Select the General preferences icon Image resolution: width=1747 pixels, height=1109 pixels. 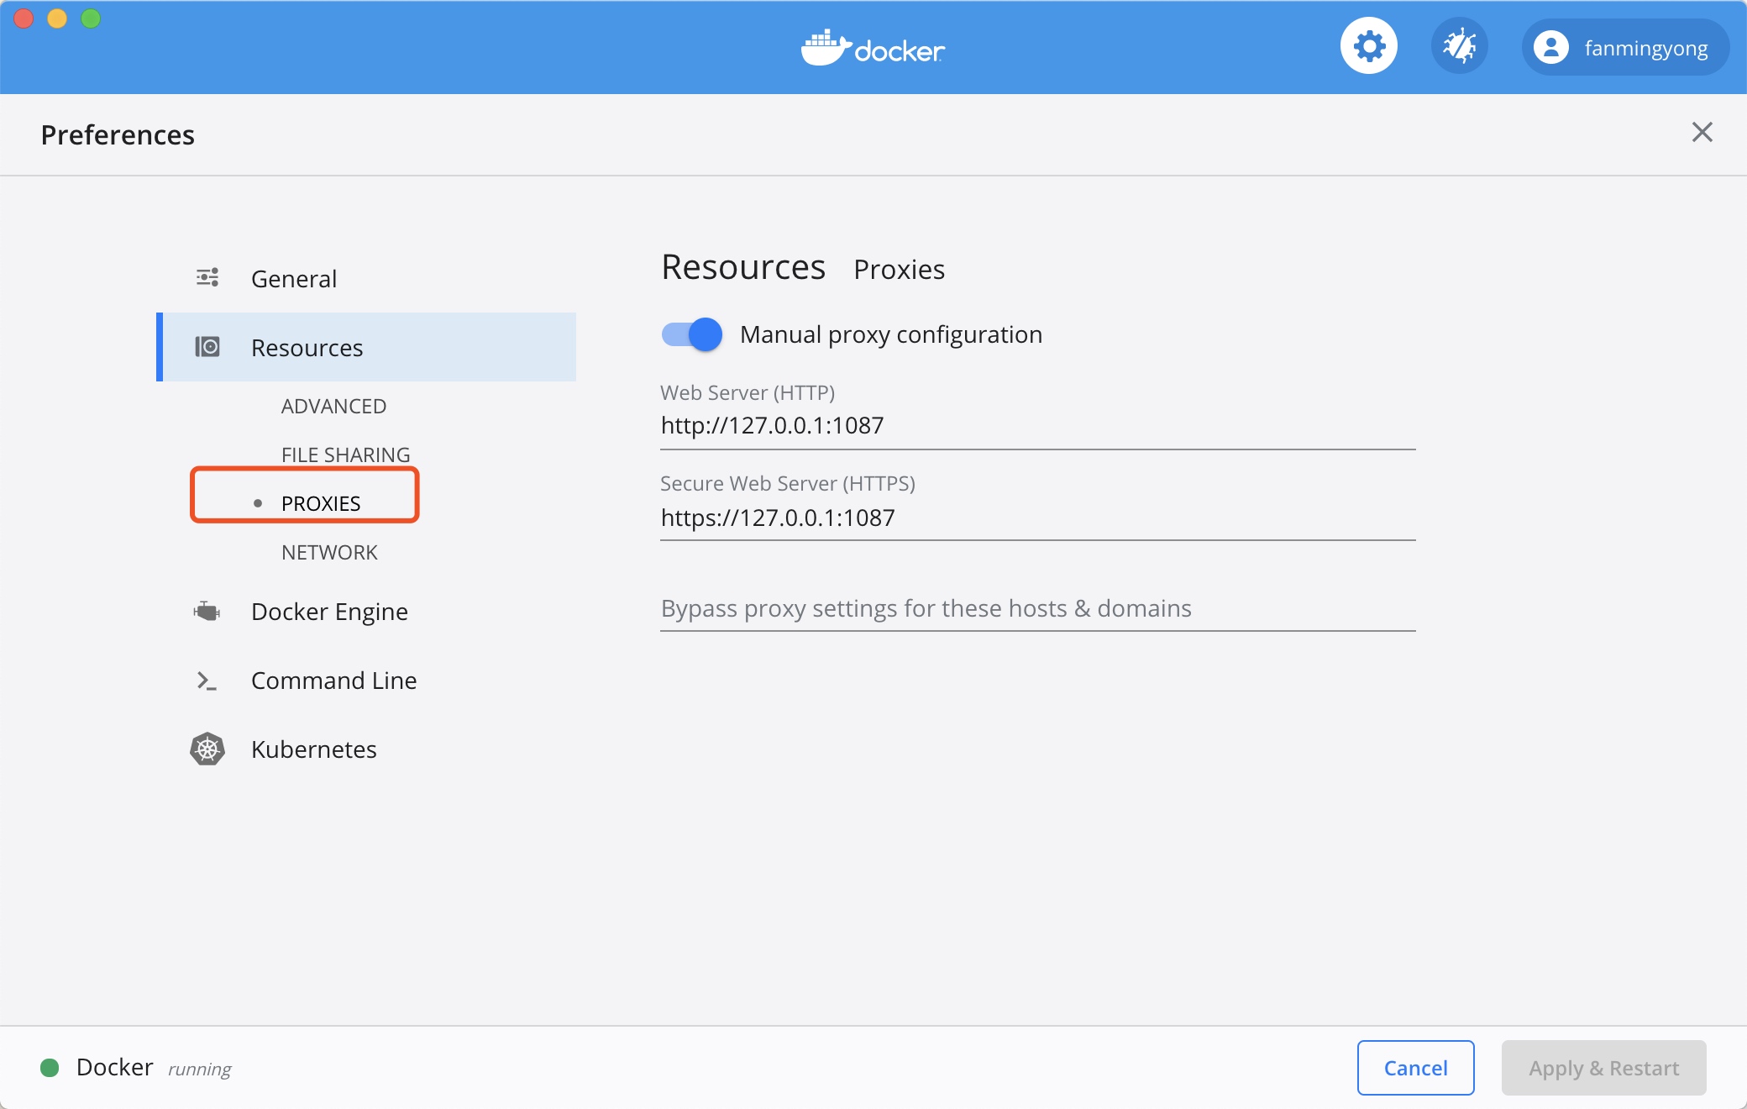click(207, 276)
